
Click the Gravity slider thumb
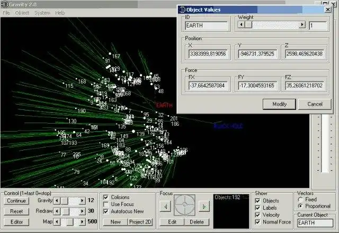pyautogui.click(x=64, y=201)
